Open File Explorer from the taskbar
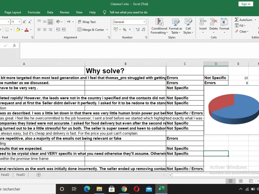Viewport: 259px width, 194px height. pyautogui.click(x=99, y=189)
